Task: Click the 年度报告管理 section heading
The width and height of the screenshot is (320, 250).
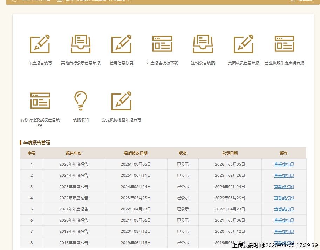Action: (x=37, y=143)
